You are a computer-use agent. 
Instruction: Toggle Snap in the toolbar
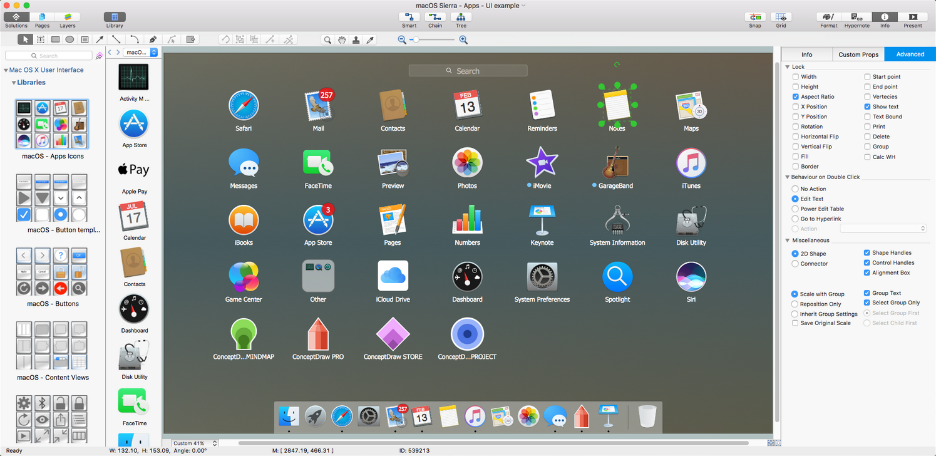pos(755,17)
